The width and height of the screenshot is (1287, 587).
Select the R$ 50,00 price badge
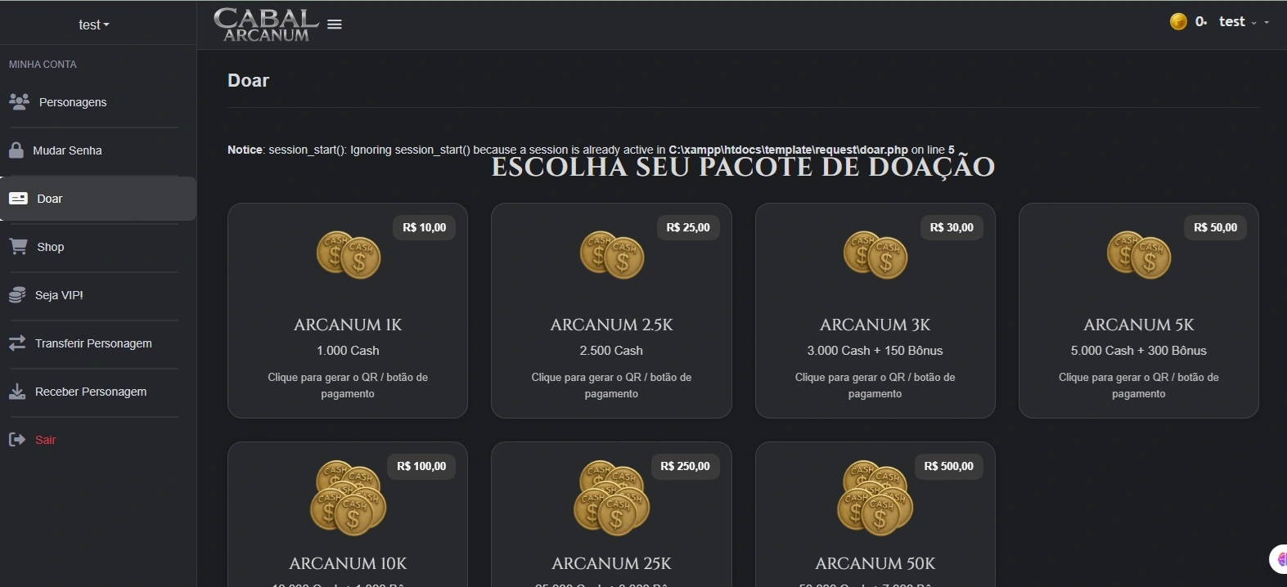point(1215,227)
